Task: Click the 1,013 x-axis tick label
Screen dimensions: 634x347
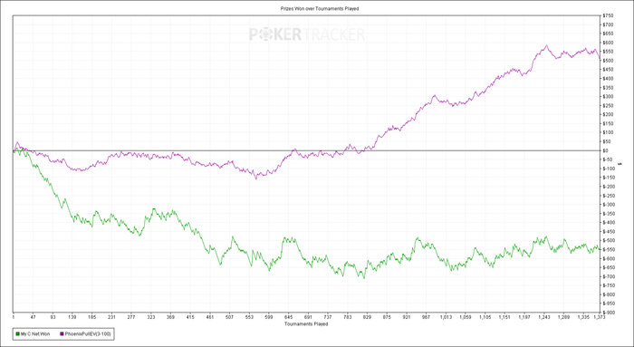Action: pyautogui.click(x=446, y=318)
